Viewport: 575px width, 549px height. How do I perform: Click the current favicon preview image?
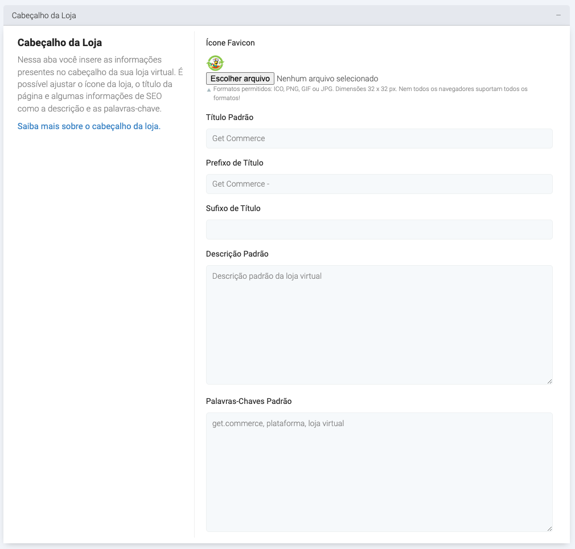[215, 63]
